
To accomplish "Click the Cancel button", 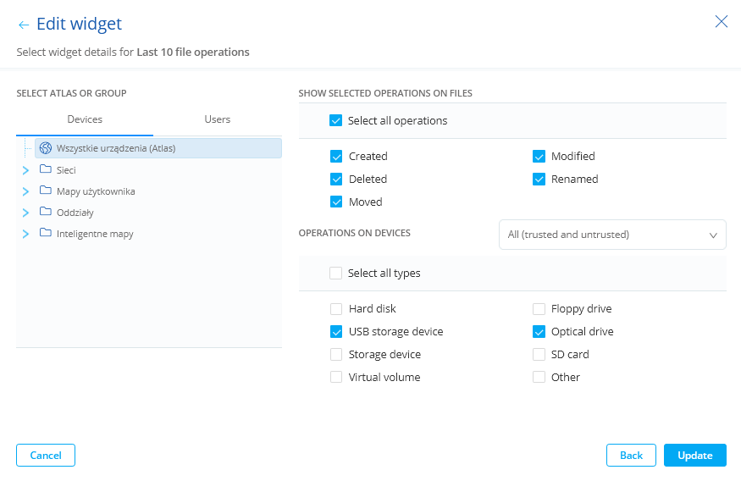I will 46,456.
